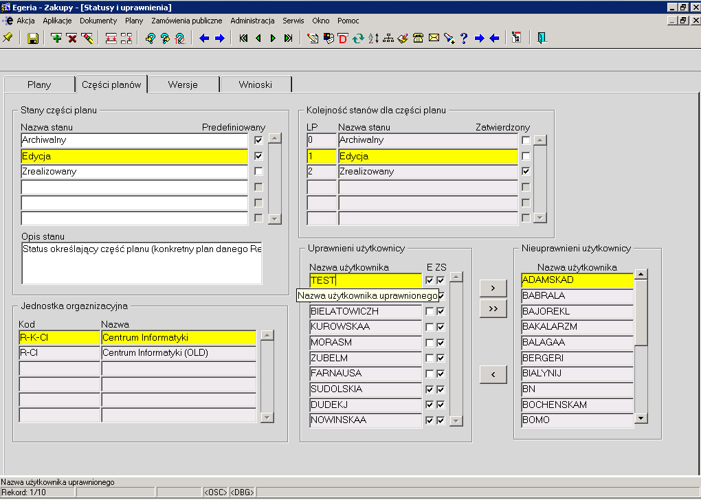Click the Nieuprawnieni użytkownicy scrollbar thumb
This screenshot has height=500, width=701.
tap(641, 312)
